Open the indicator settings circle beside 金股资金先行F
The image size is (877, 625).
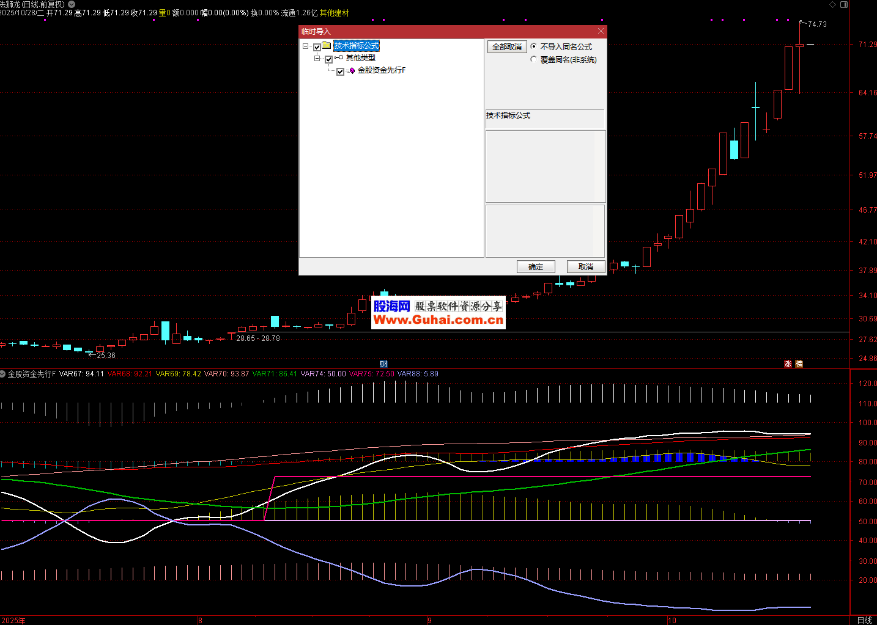[3, 374]
